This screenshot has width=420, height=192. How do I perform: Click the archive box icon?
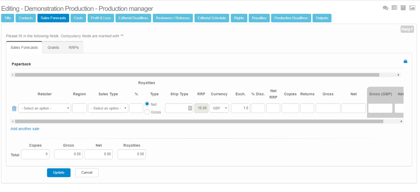403,8
